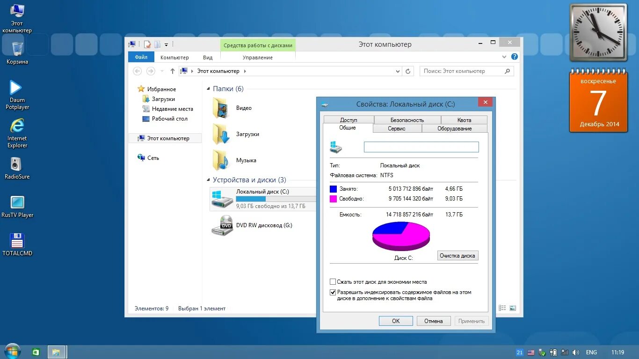639x359 pixels.
Task: Uncheck compress drive to save space
Action: tap(333, 281)
